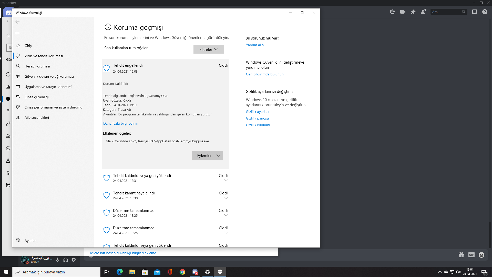Click the Windows Security vertical scrollbar
The height and width of the screenshot is (277, 492).
pos(319,115)
